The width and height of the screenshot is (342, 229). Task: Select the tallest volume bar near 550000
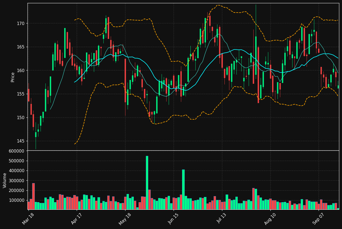(147, 182)
